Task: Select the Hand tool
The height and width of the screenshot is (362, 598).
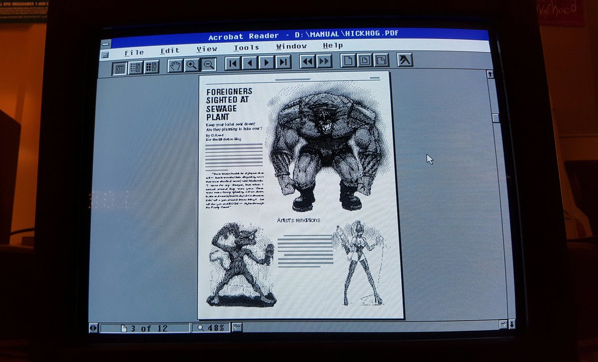Action: (175, 65)
